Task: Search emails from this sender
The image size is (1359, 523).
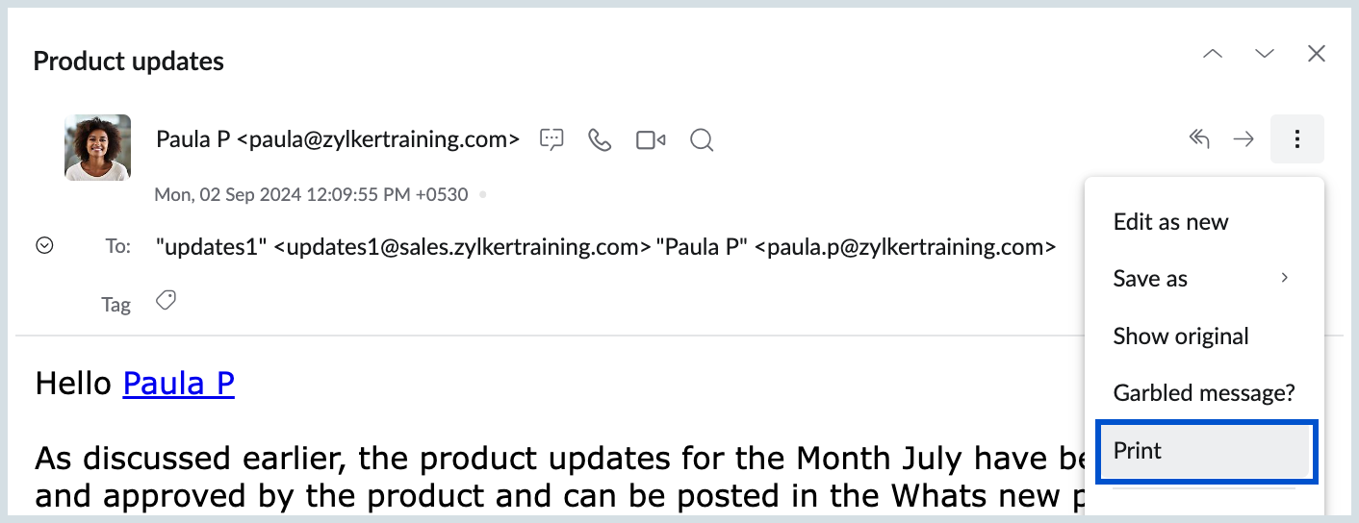Action: [x=702, y=140]
